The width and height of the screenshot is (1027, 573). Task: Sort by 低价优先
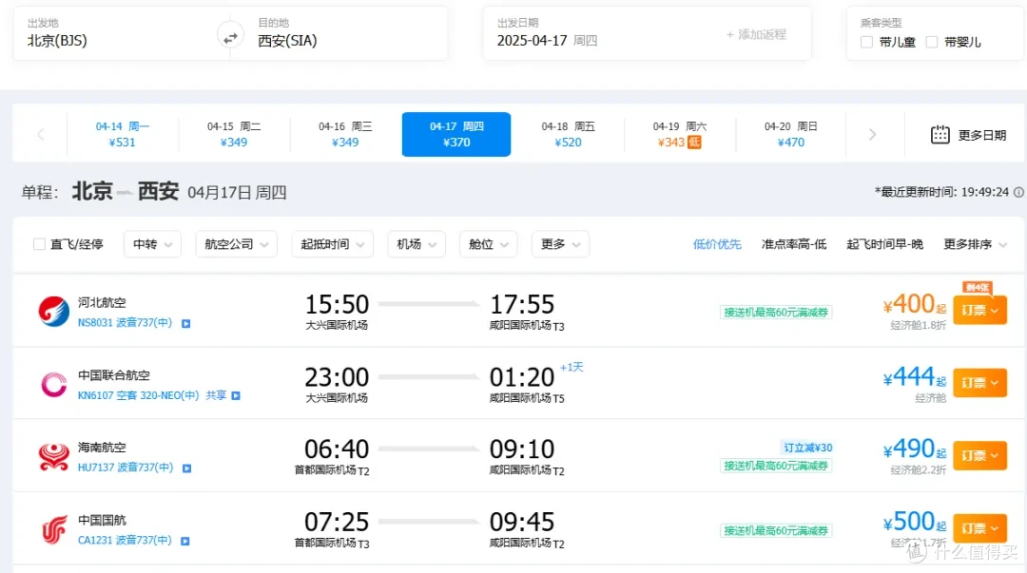717,244
